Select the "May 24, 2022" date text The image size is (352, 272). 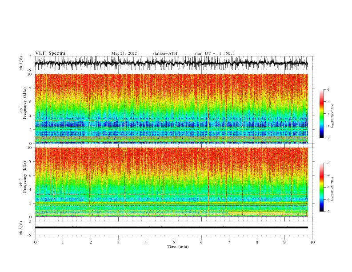click(x=124, y=53)
